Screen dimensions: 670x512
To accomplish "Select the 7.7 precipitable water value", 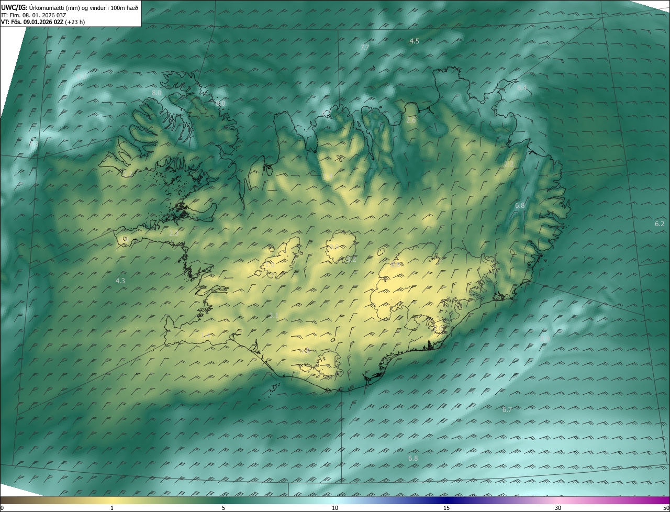I will [x=365, y=48].
